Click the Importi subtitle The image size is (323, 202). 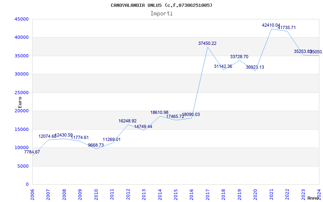pyautogui.click(x=161, y=14)
